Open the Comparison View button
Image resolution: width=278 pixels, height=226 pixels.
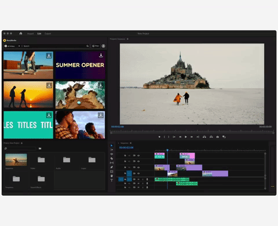pos(224,137)
